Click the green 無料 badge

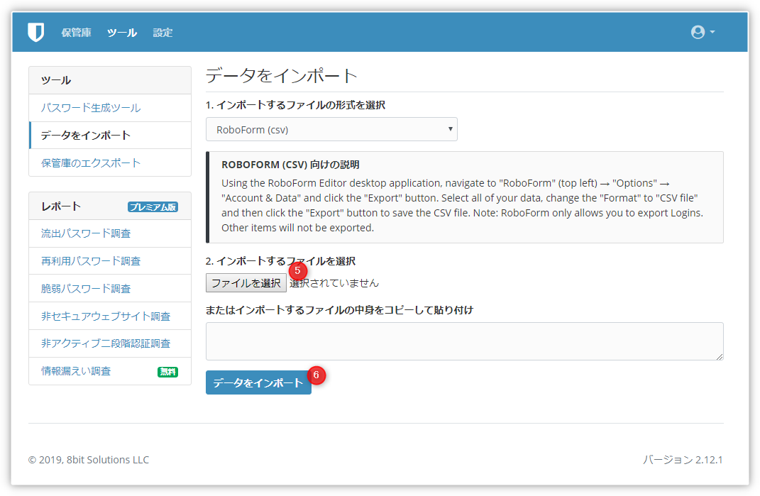pyautogui.click(x=167, y=372)
